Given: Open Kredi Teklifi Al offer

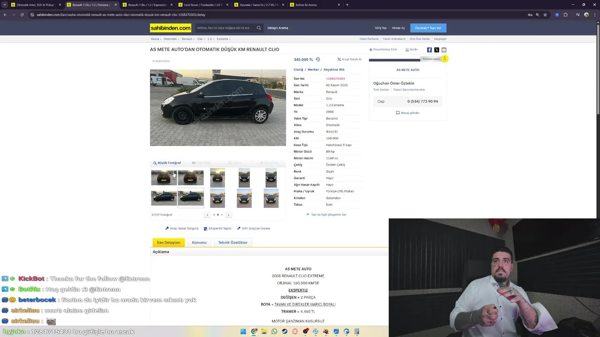Looking at the screenshot, I should point(349,59).
